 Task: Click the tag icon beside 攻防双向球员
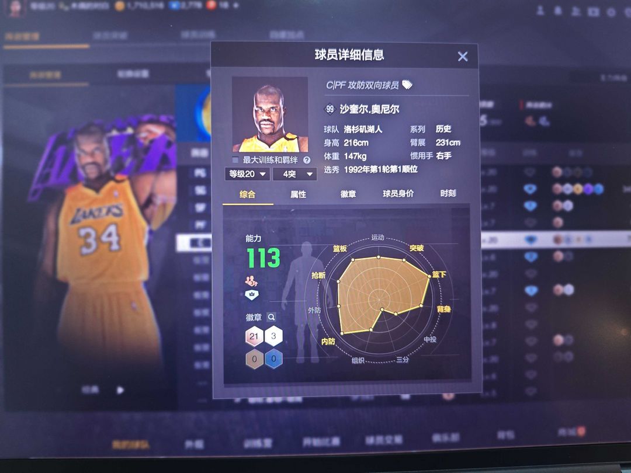click(407, 85)
